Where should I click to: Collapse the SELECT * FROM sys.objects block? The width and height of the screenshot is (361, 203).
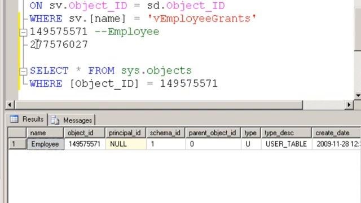click(x=23, y=72)
